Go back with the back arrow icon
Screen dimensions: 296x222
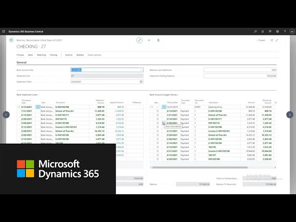click(11, 40)
